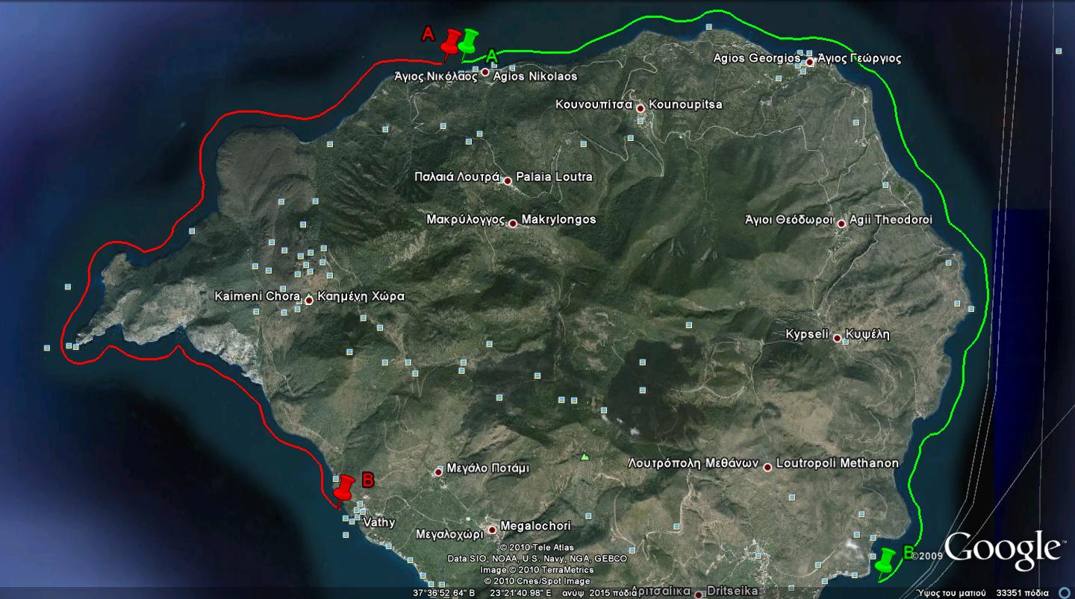Click the red pushpin labeled A
The height and width of the screenshot is (599, 1075).
tap(451, 43)
